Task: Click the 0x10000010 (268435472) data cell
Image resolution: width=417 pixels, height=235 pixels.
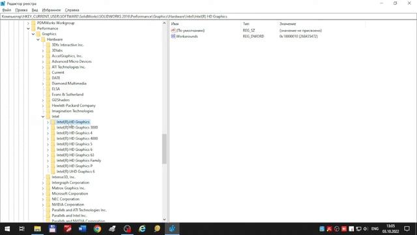Action: tap(298, 37)
